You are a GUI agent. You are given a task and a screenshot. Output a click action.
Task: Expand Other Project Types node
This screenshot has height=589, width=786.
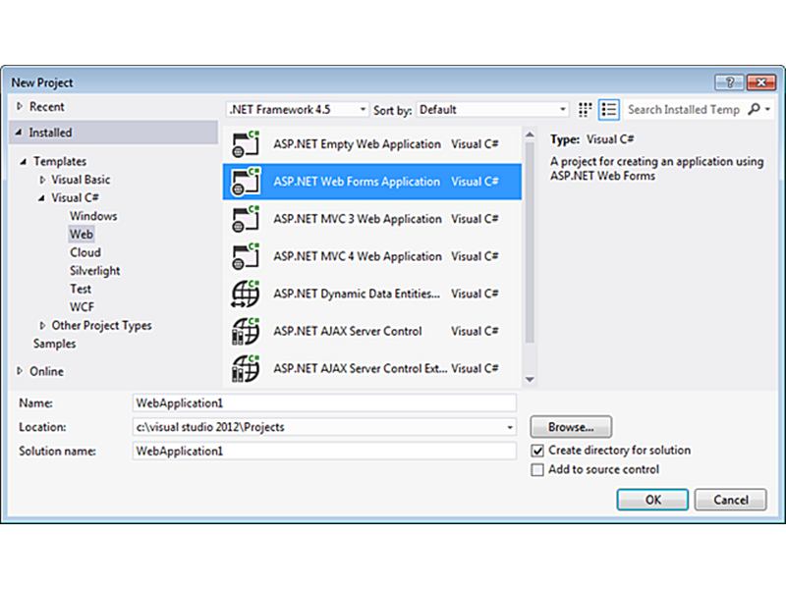[x=42, y=326]
